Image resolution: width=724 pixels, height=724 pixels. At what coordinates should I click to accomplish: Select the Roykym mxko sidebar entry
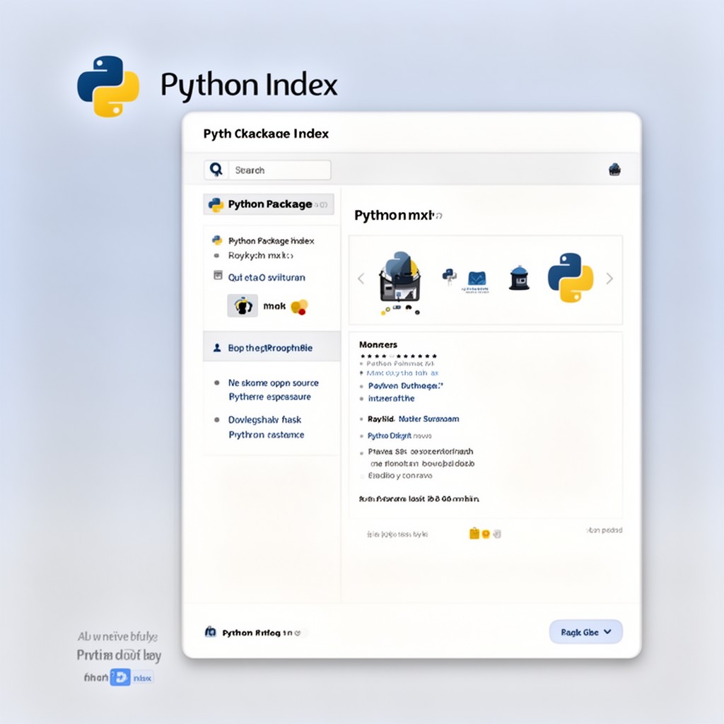pyautogui.click(x=260, y=255)
